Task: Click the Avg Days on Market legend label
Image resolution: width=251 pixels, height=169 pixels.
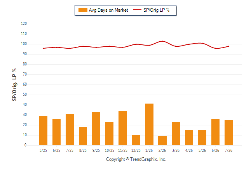Action: click(x=108, y=10)
